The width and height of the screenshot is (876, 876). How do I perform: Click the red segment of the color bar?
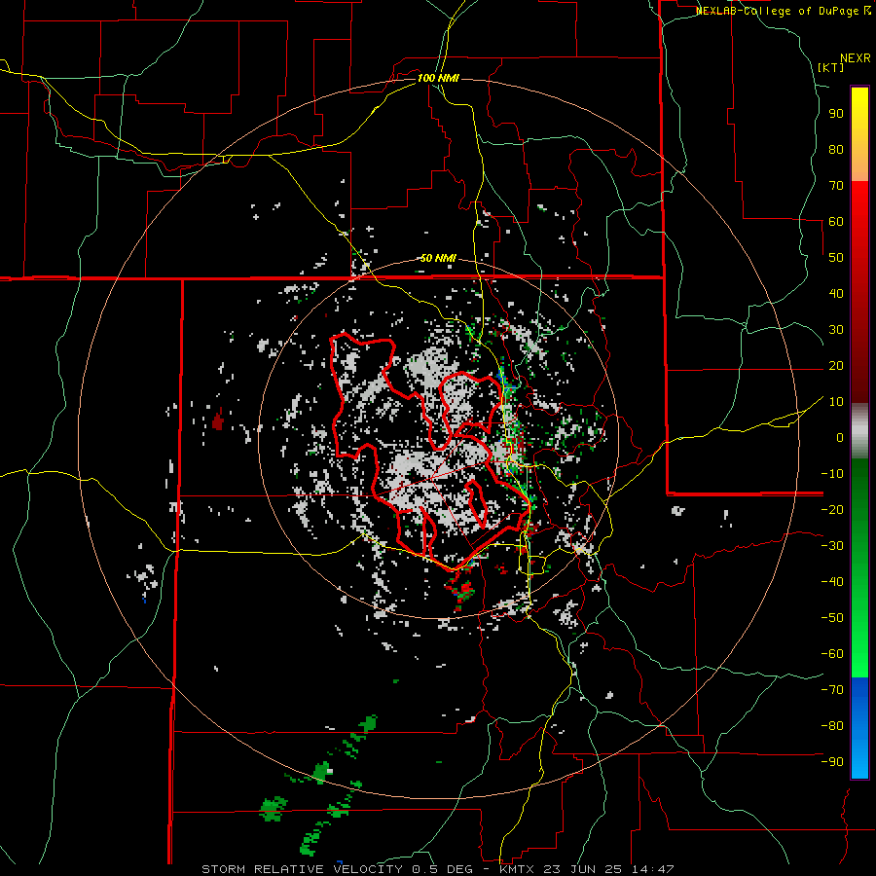coord(859,292)
